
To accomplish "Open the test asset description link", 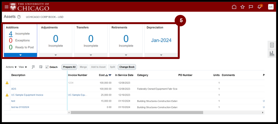I will pos(13,101).
